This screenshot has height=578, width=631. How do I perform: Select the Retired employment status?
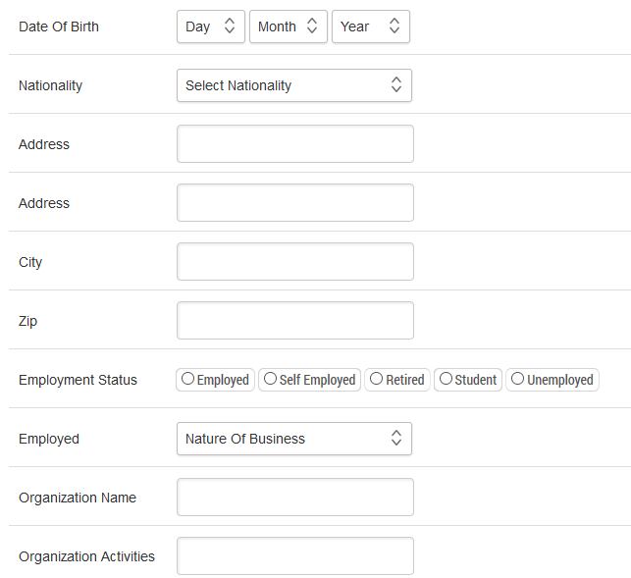(376, 379)
